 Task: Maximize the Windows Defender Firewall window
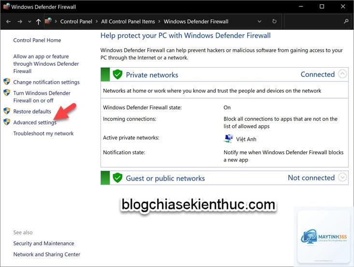(322, 7)
